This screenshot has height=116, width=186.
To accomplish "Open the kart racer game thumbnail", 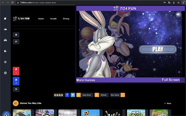I will (x=45, y=113).
